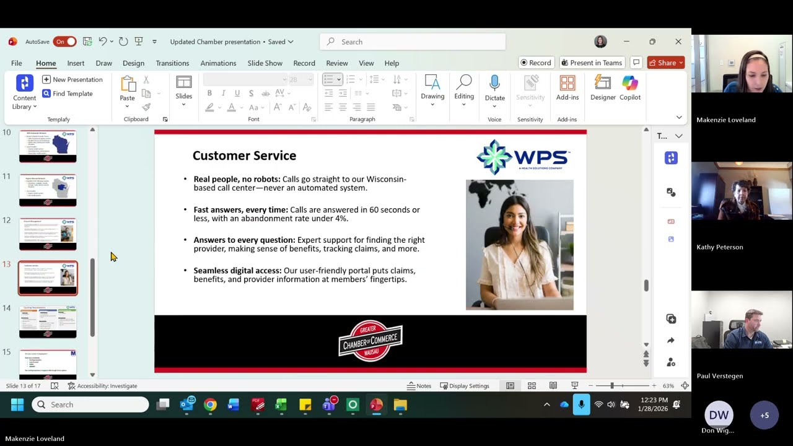Switch to Slide Sorter view
This screenshot has width=793, height=446.
532,385
